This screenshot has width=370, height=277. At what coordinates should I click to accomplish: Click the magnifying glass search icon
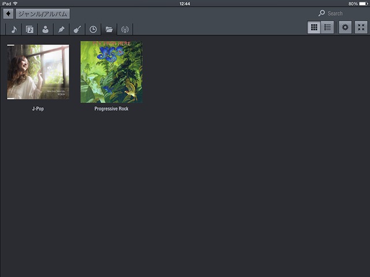coord(321,13)
